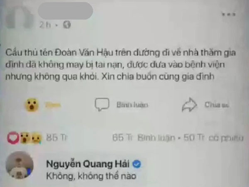Open the 85 Tr reactions count
Viewport: 249px width, 187px height.
click(x=56, y=138)
